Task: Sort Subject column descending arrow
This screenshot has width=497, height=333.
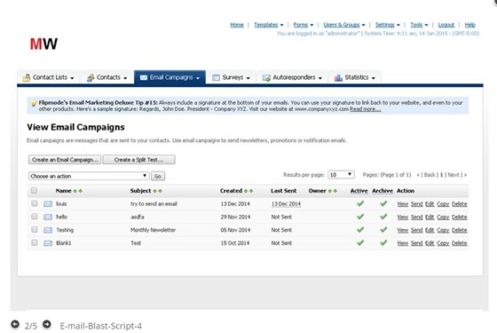Action: coord(160,191)
